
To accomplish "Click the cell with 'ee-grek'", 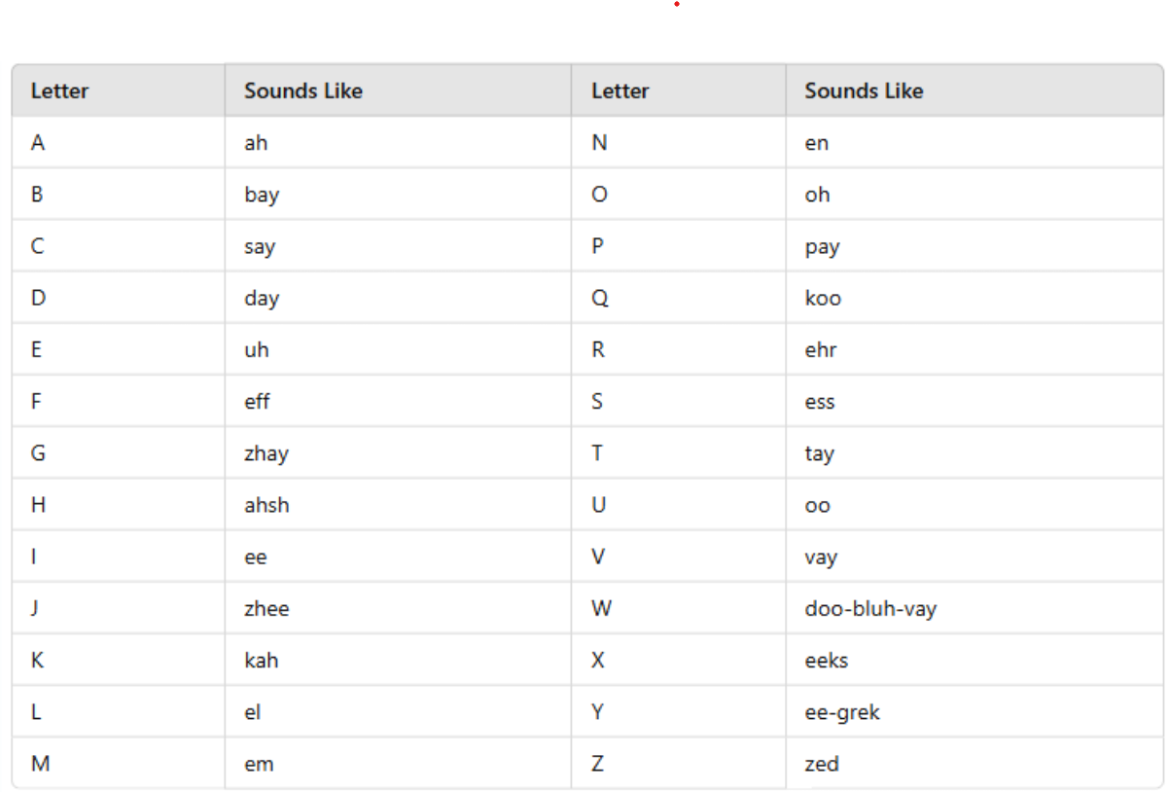I will coord(974,712).
